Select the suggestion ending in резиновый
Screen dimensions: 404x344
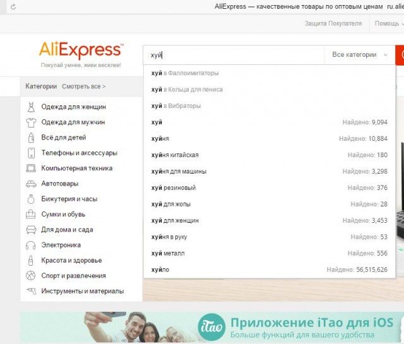270,187
